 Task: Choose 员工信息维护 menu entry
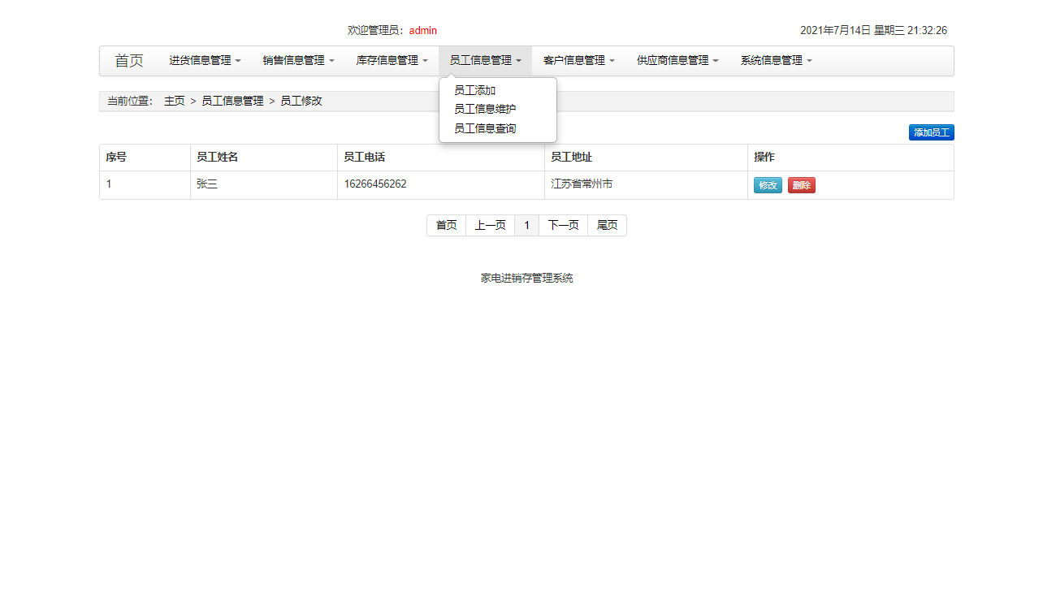[x=485, y=109]
